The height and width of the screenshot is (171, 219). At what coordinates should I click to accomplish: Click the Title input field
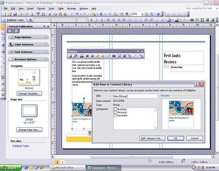pyautogui.click(x=135, y=96)
